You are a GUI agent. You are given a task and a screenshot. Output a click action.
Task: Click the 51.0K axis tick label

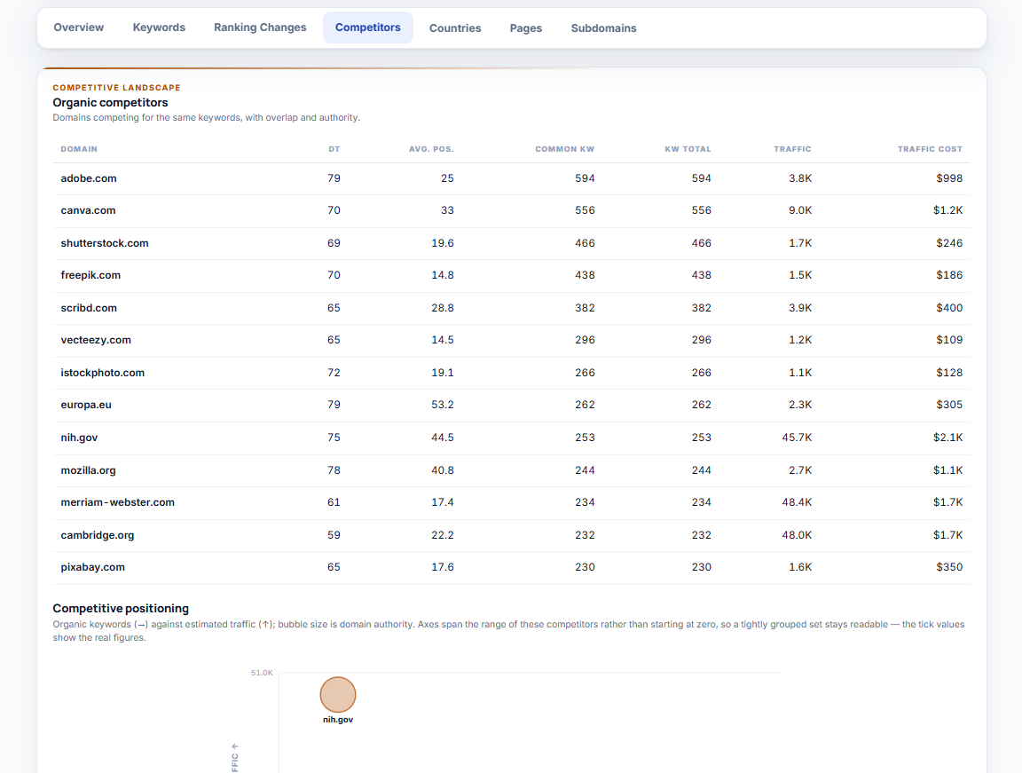(x=262, y=673)
